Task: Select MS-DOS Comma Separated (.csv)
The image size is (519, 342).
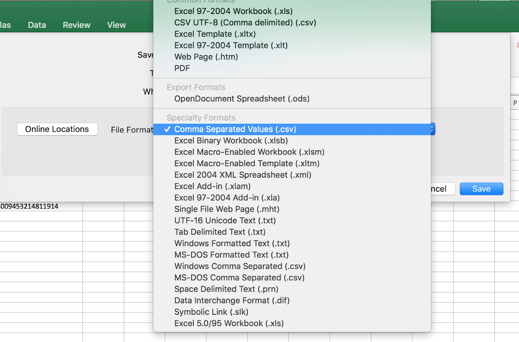Action: point(292,277)
